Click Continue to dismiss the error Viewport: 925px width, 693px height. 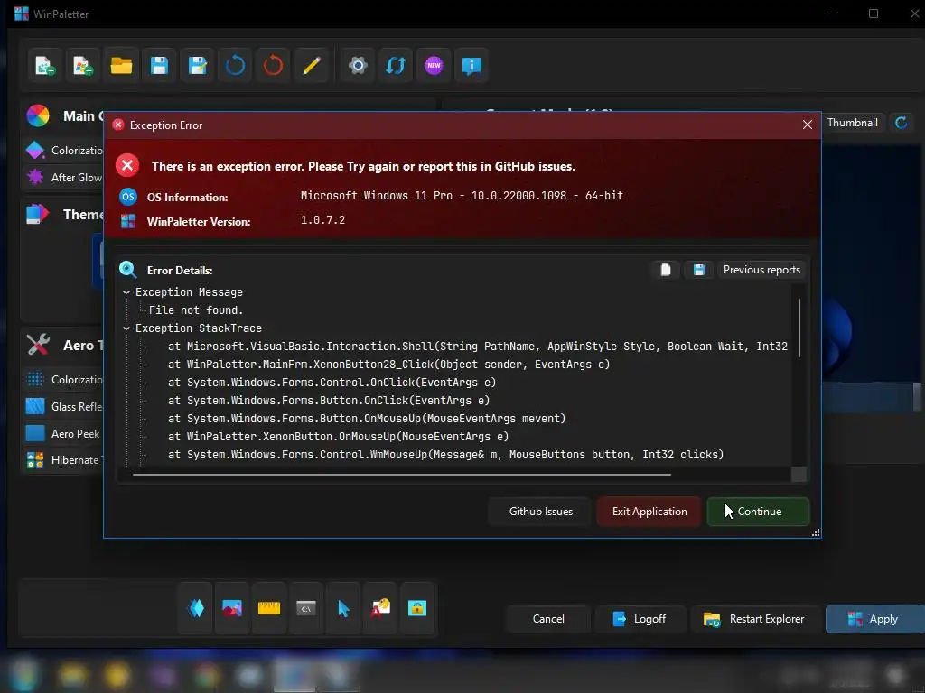(759, 512)
